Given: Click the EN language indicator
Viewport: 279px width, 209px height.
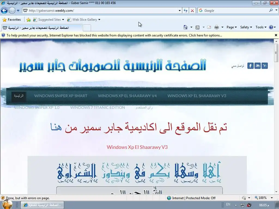Looking at the screenshot, I should [228, 204].
